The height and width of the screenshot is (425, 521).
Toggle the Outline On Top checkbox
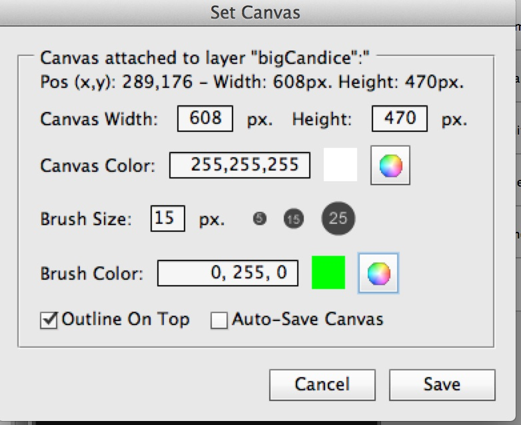(49, 320)
